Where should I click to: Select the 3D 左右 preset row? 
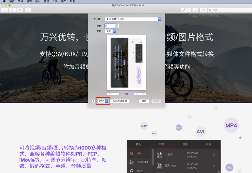[x=186, y=155]
